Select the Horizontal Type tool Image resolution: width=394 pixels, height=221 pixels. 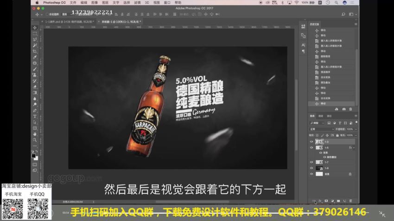pos(35,117)
